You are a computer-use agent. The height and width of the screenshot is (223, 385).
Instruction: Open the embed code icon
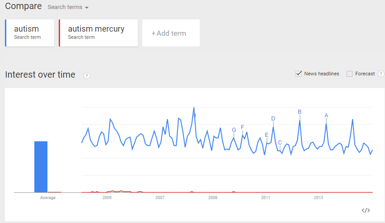(366, 210)
